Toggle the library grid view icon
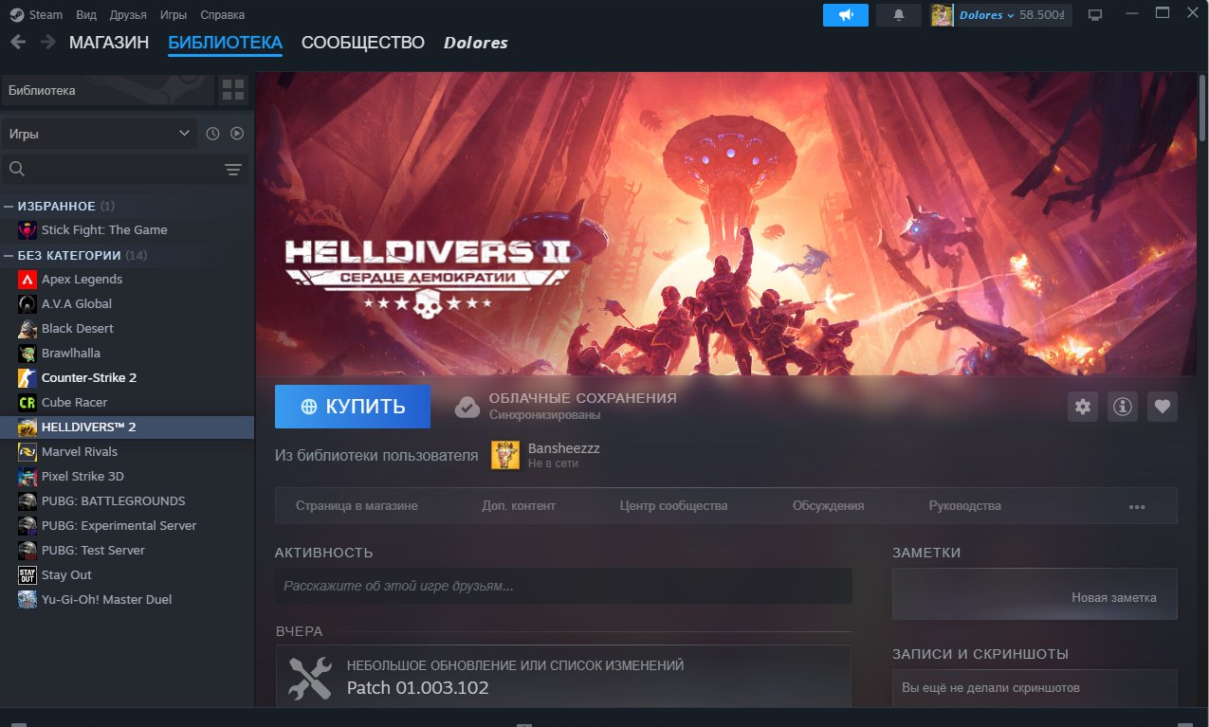1209x727 pixels. pos(232,90)
